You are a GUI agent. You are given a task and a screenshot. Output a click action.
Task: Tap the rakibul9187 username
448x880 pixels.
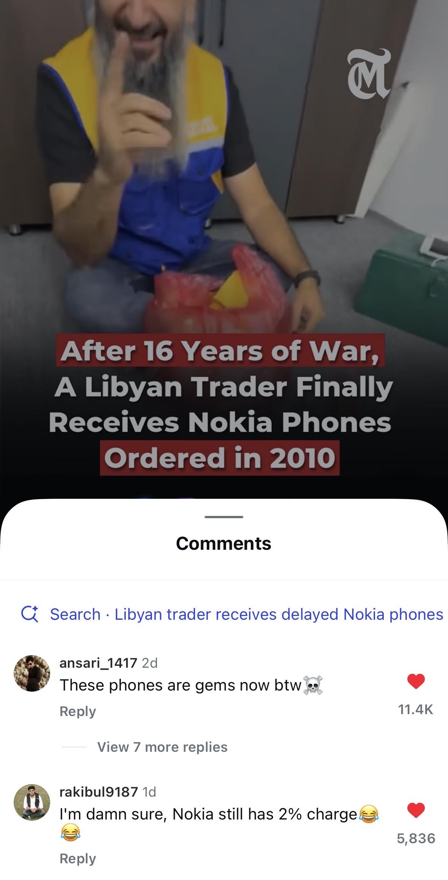(98, 792)
